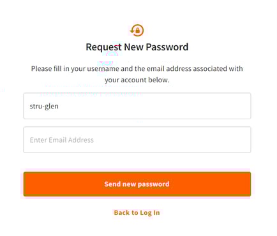Viewport: 277px width, 236px height.
Task: Click the password reset lock icon
Action: 137,31
